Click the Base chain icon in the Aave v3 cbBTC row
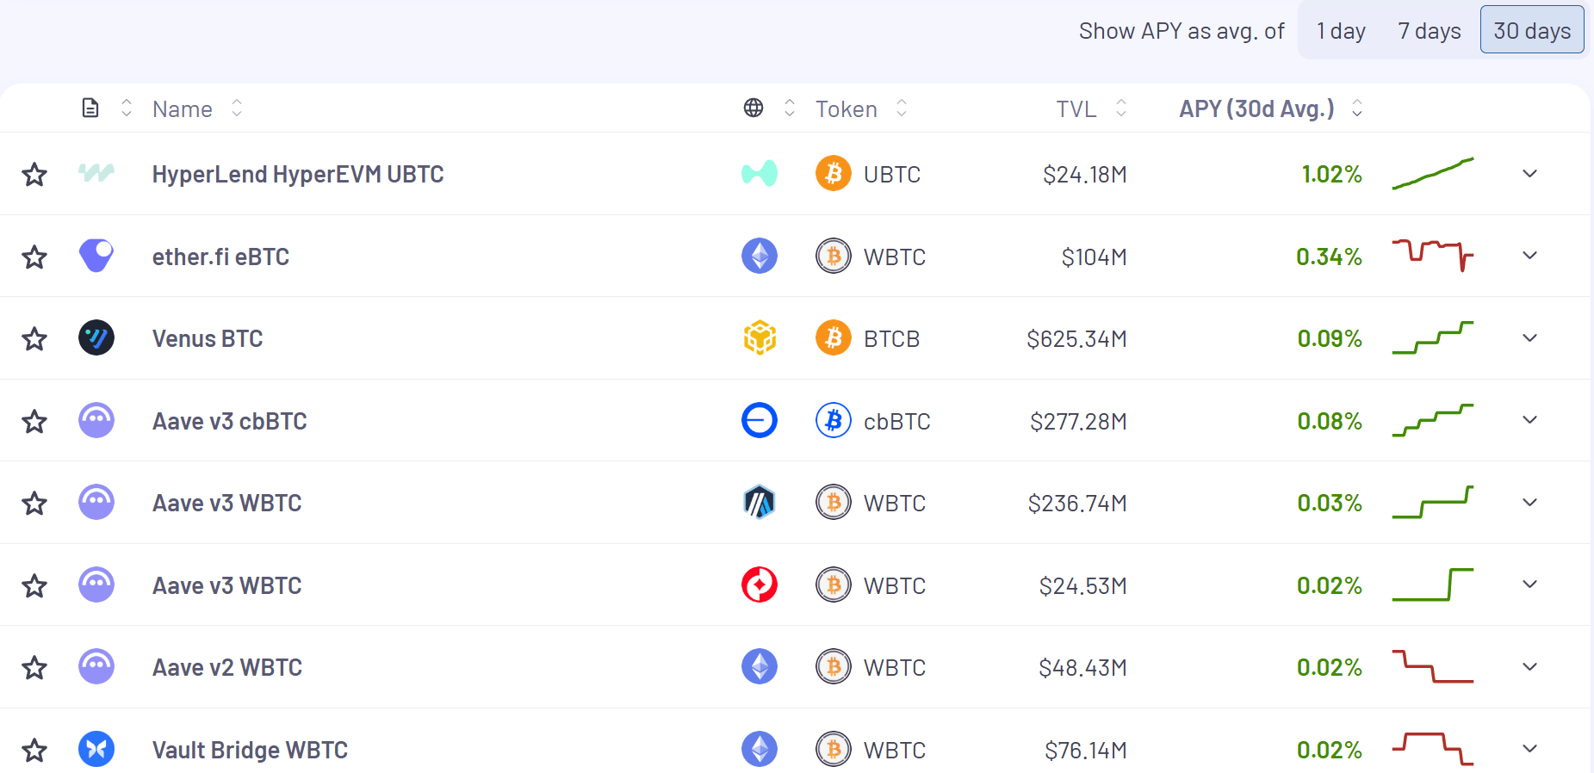Screen dimensions: 1594x773 760,420
